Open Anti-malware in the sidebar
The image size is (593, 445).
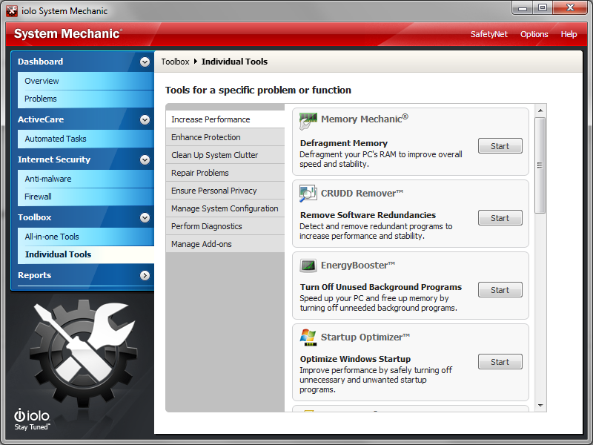pyautogui.click(x=48, y=179)
